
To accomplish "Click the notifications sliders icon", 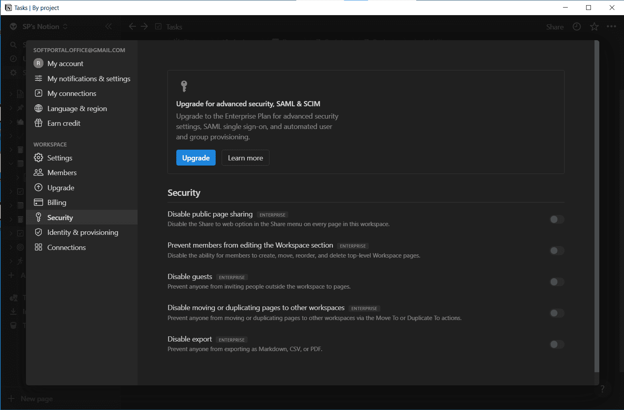I will click(x=38, y=78).
